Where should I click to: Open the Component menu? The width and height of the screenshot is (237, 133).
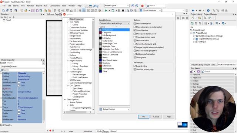[54, 6]
